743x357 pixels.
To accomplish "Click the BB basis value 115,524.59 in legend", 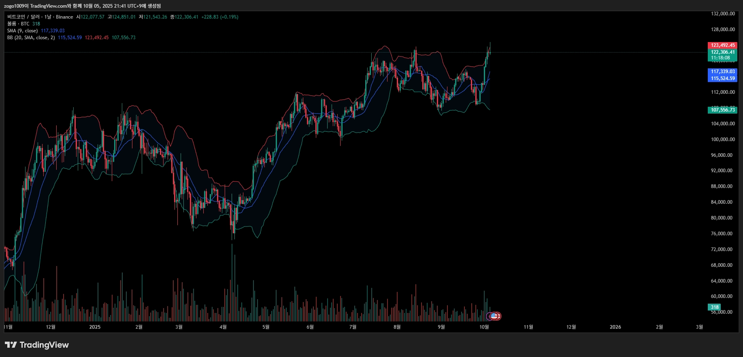I will pyautogui.click(x=70, y=38).
